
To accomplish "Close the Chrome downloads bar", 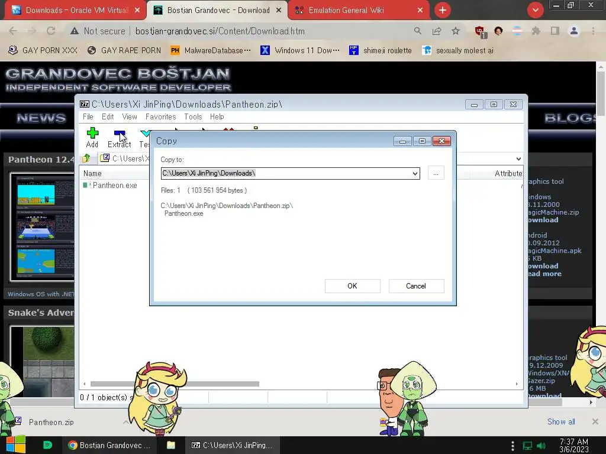I will pos(595,421).
